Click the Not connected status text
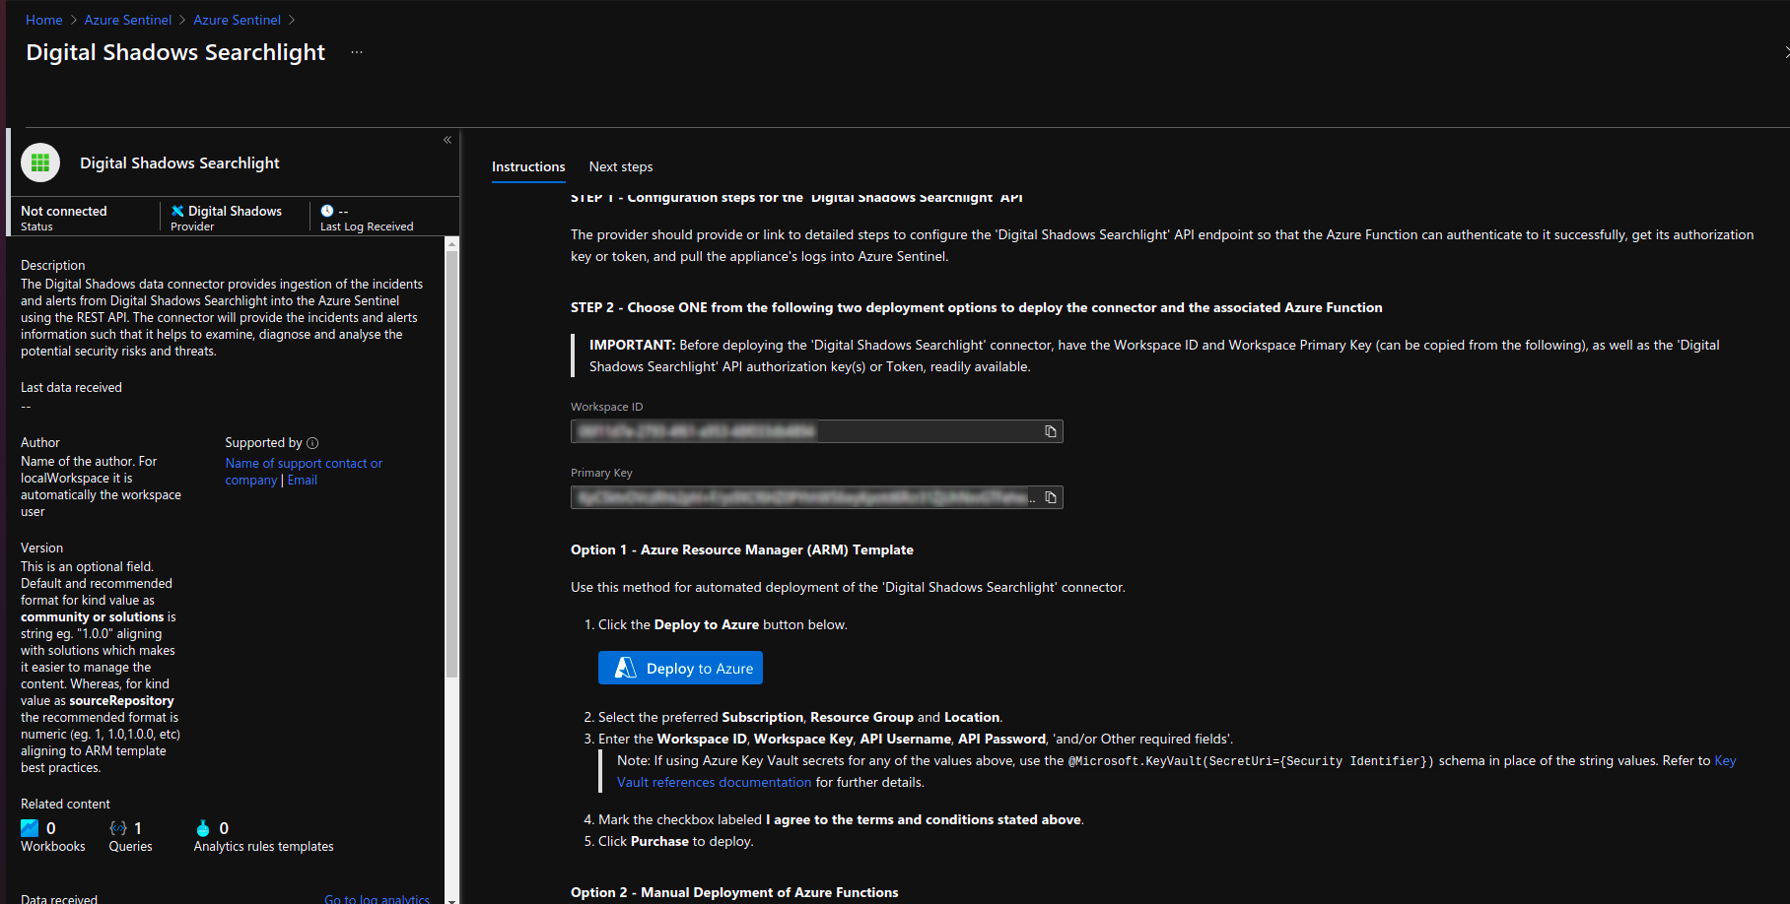The height and width of the screenshot is (904, 1790). [x=64, y=211]
